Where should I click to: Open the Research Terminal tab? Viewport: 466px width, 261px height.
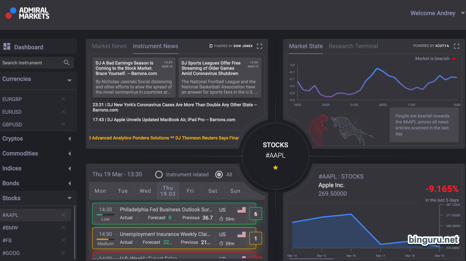[x=353, y=46]
